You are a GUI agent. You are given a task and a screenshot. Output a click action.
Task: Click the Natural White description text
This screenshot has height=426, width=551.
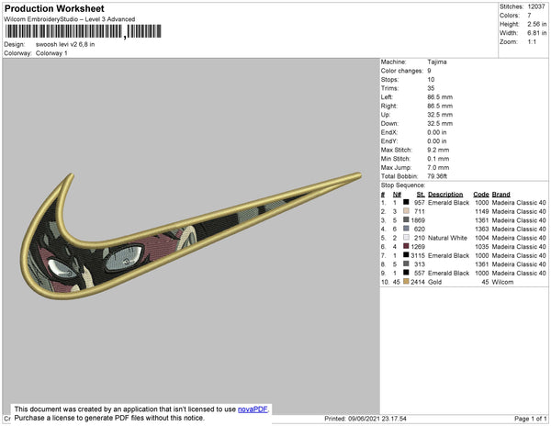(447, 238)
